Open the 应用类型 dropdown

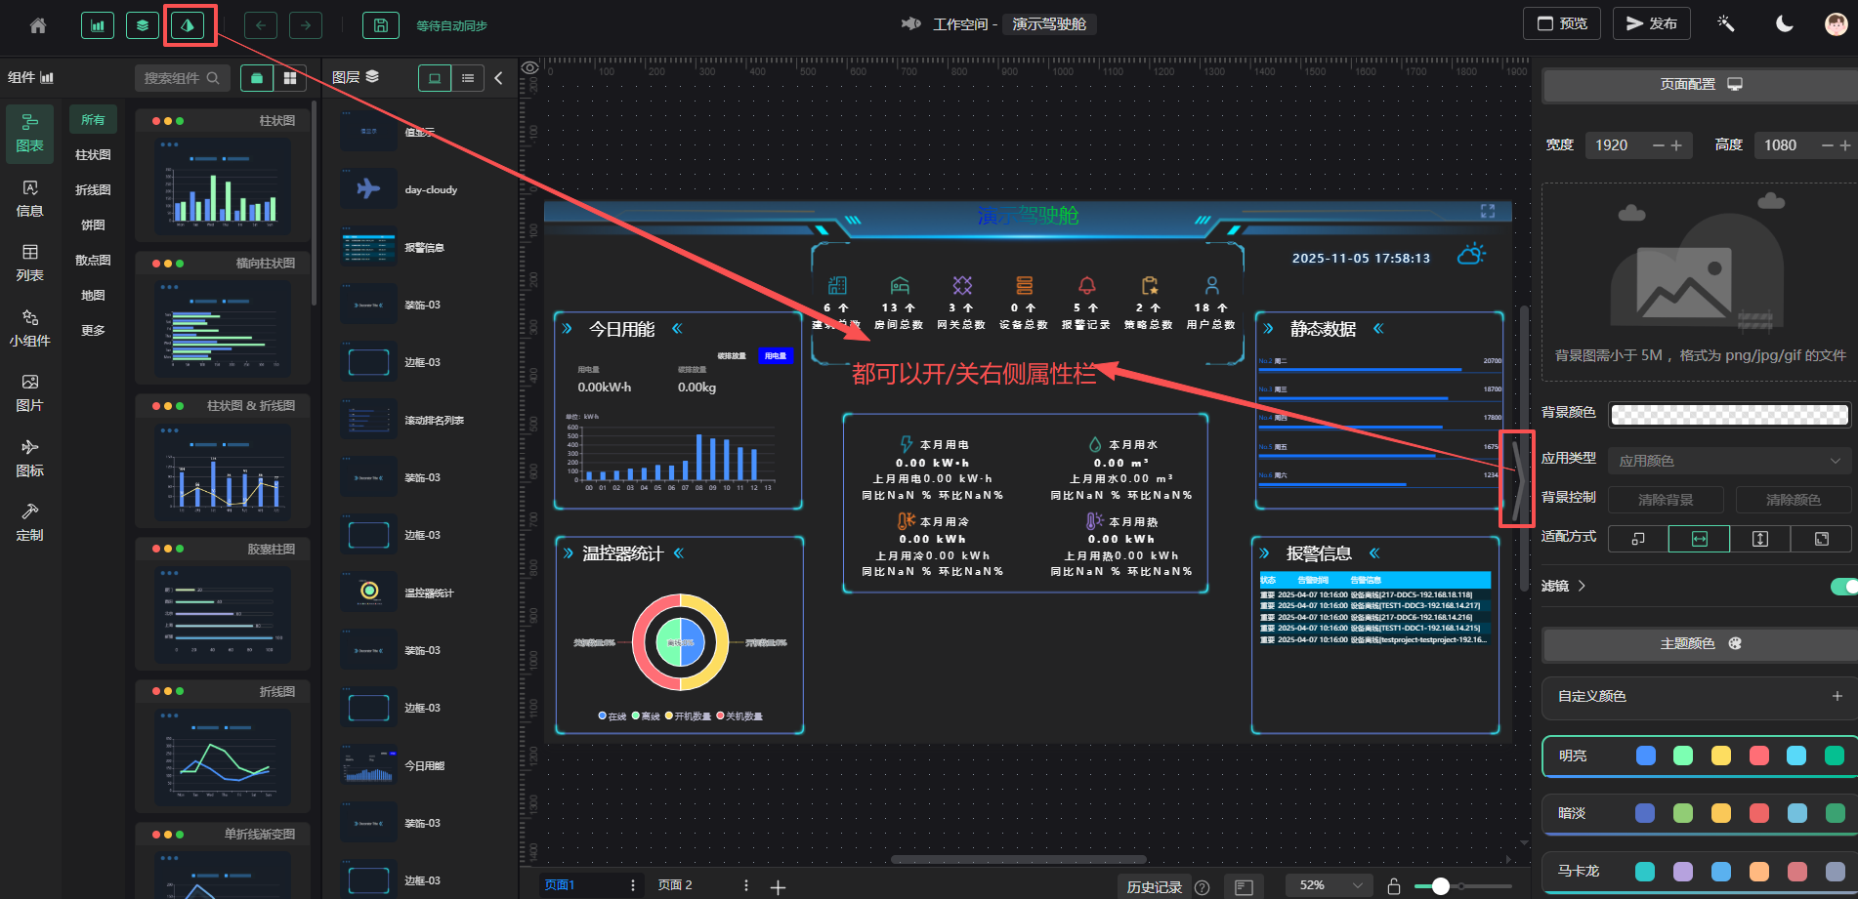point(1728,461)
